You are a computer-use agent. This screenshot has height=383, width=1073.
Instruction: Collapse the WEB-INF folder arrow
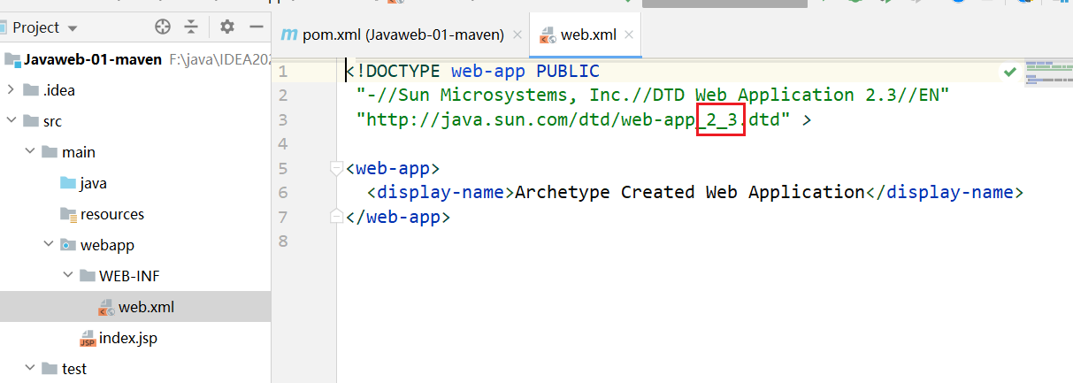[x=69, y=276]
